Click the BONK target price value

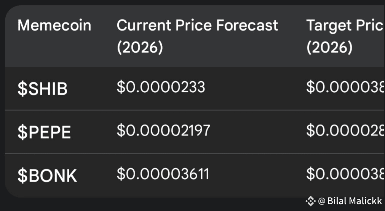[345, 174]
